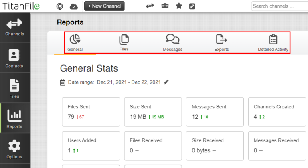
Task: Click the double-arrow channels icon in top toolbar
Action: [150, 6]
